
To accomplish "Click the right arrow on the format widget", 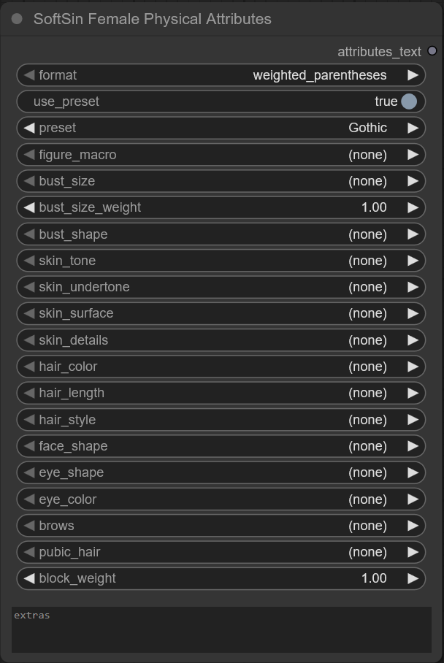I will click(x=413, y=74).
